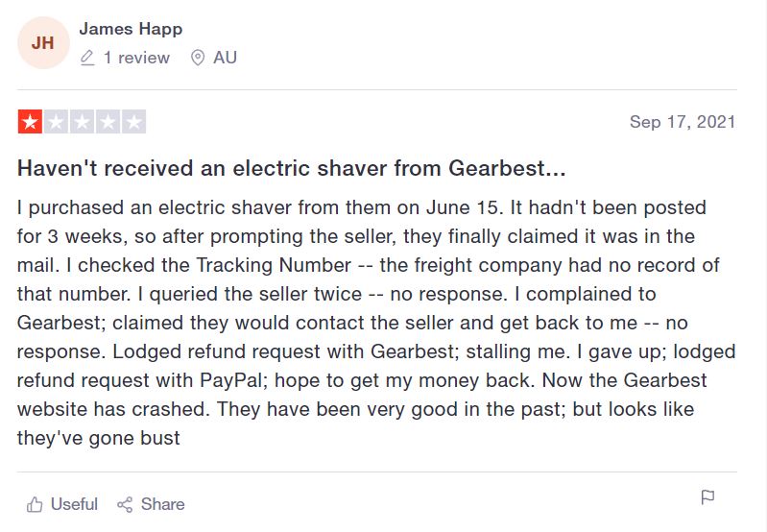This screenshot has width=767, height=532.
Task: Click the JH profile avatar
Action: click(x=43, y=43)
